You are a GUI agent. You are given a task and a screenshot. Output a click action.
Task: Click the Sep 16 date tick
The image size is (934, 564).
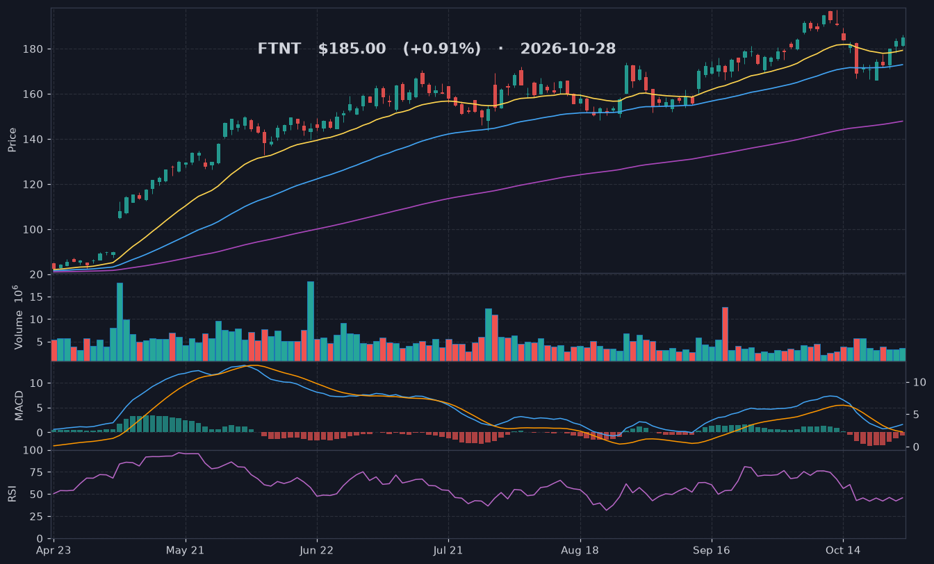(x=712, y=550)
